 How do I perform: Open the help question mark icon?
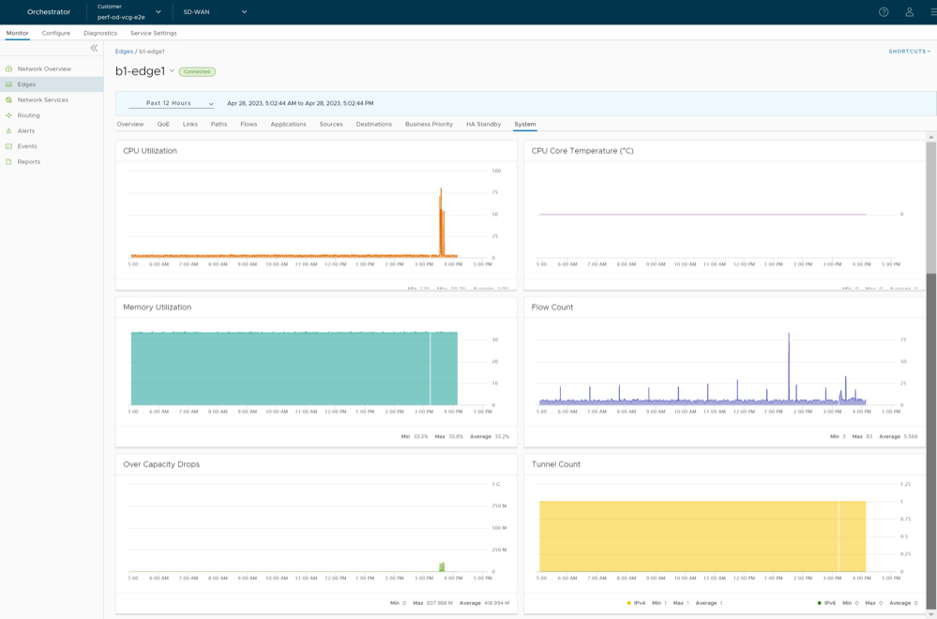coord(884,12)
